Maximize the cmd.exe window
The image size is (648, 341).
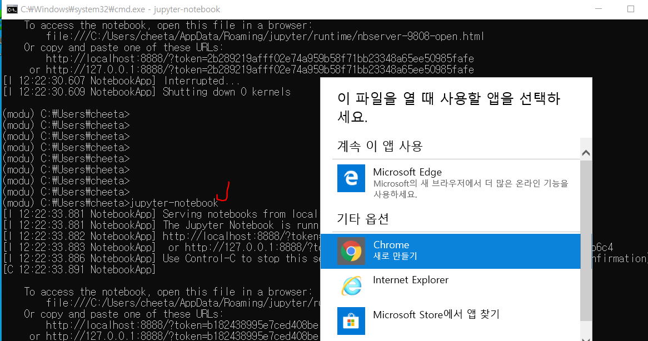631,9
